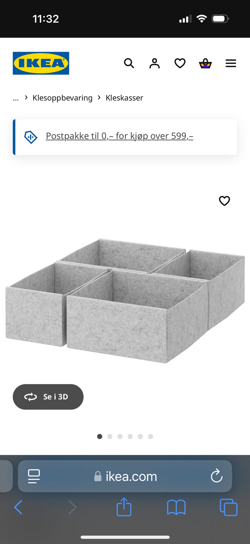
Task: Open the IKEA search icon
Action: [x=129, y=63]
